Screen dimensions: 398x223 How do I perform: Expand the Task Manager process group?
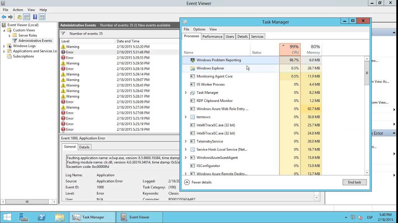[x=186, y=93]
